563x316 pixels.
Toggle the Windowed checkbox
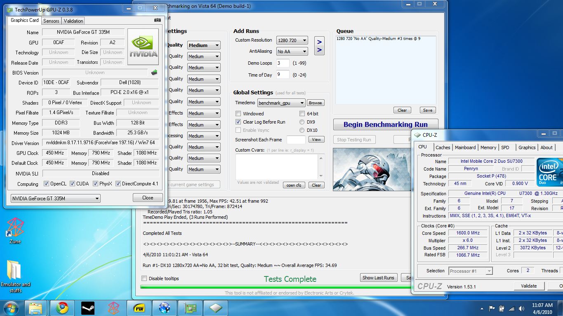click(238, 114)
